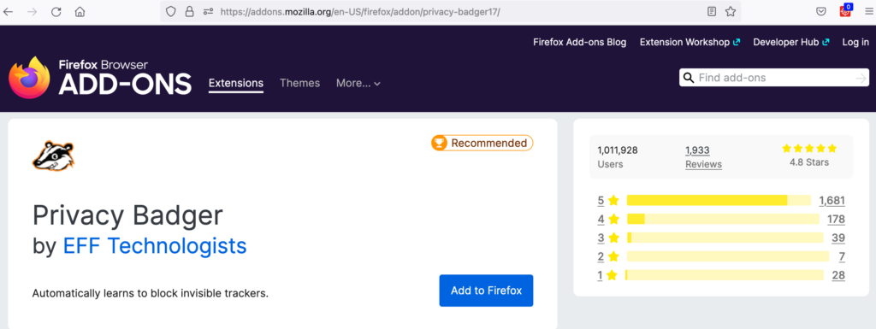This screenshot has width=876, height=329.
Task: Filter reviews by the 5-star rating bar
Action: click(x=720, y=200)
